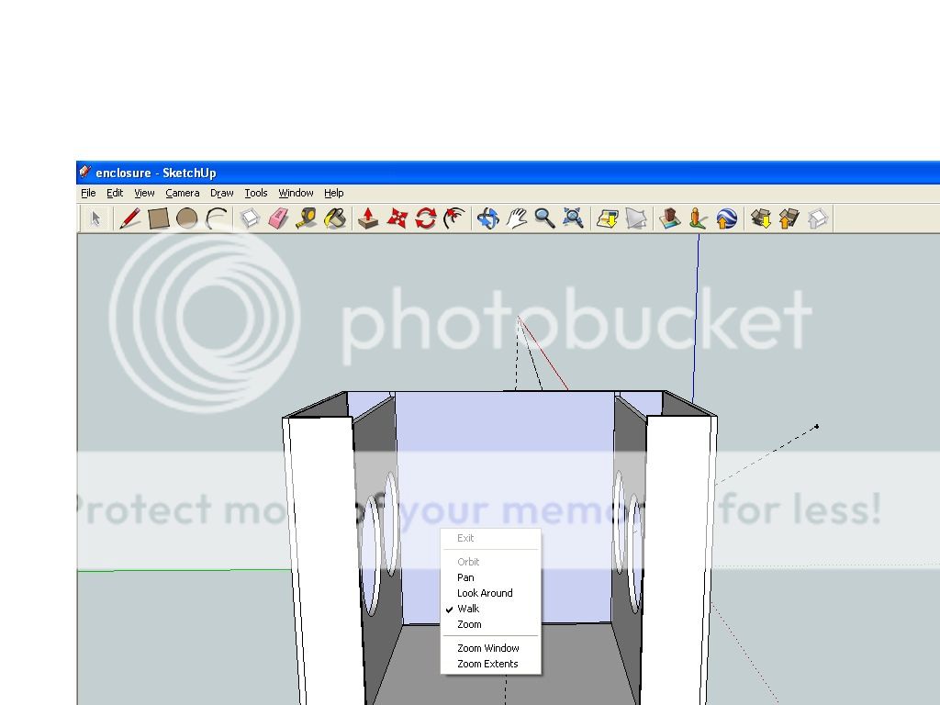The width and height of the screenshot is (940, 705).
Task: Toggle the checked Walk option
Action: pos(468,609)
